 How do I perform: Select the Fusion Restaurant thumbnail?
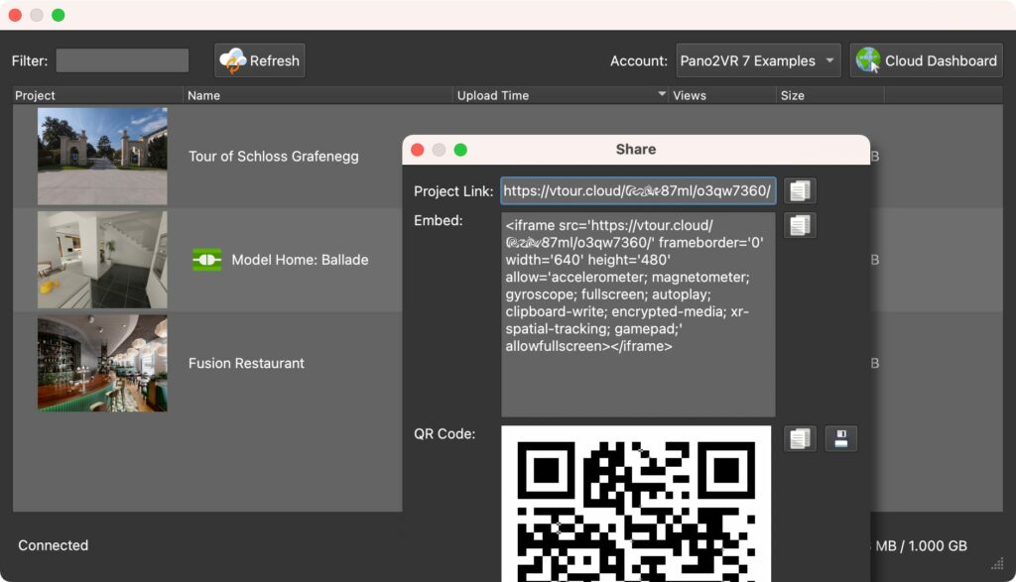click(102, 363)
